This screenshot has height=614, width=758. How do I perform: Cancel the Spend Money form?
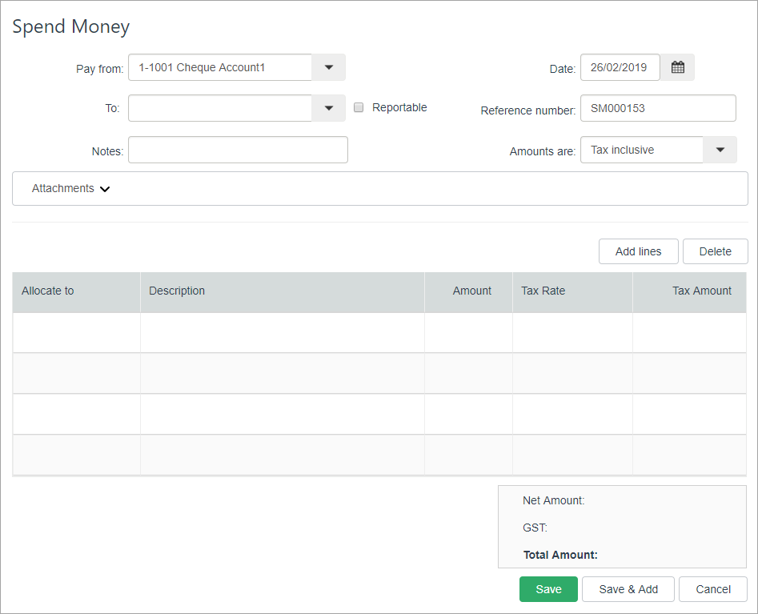point(713,589)
